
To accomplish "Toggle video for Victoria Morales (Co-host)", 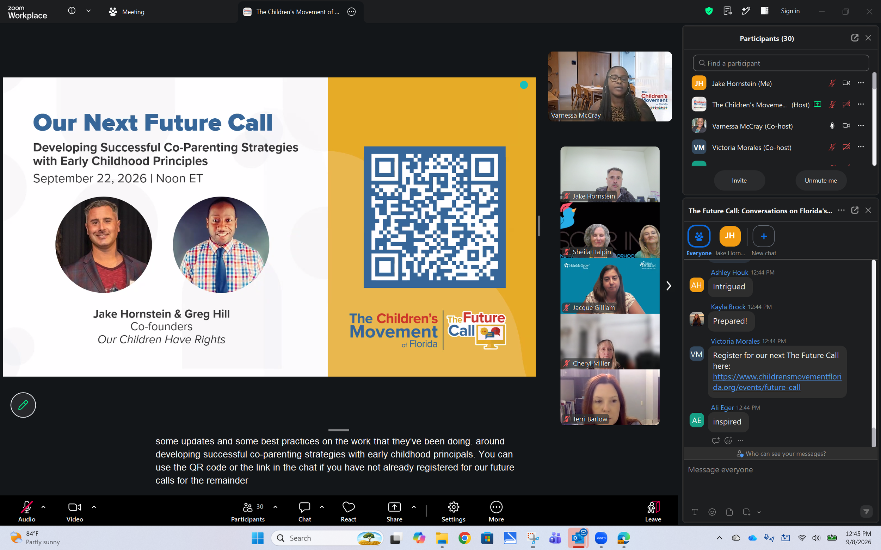I will pyautogui.click(x=846, y=147).
